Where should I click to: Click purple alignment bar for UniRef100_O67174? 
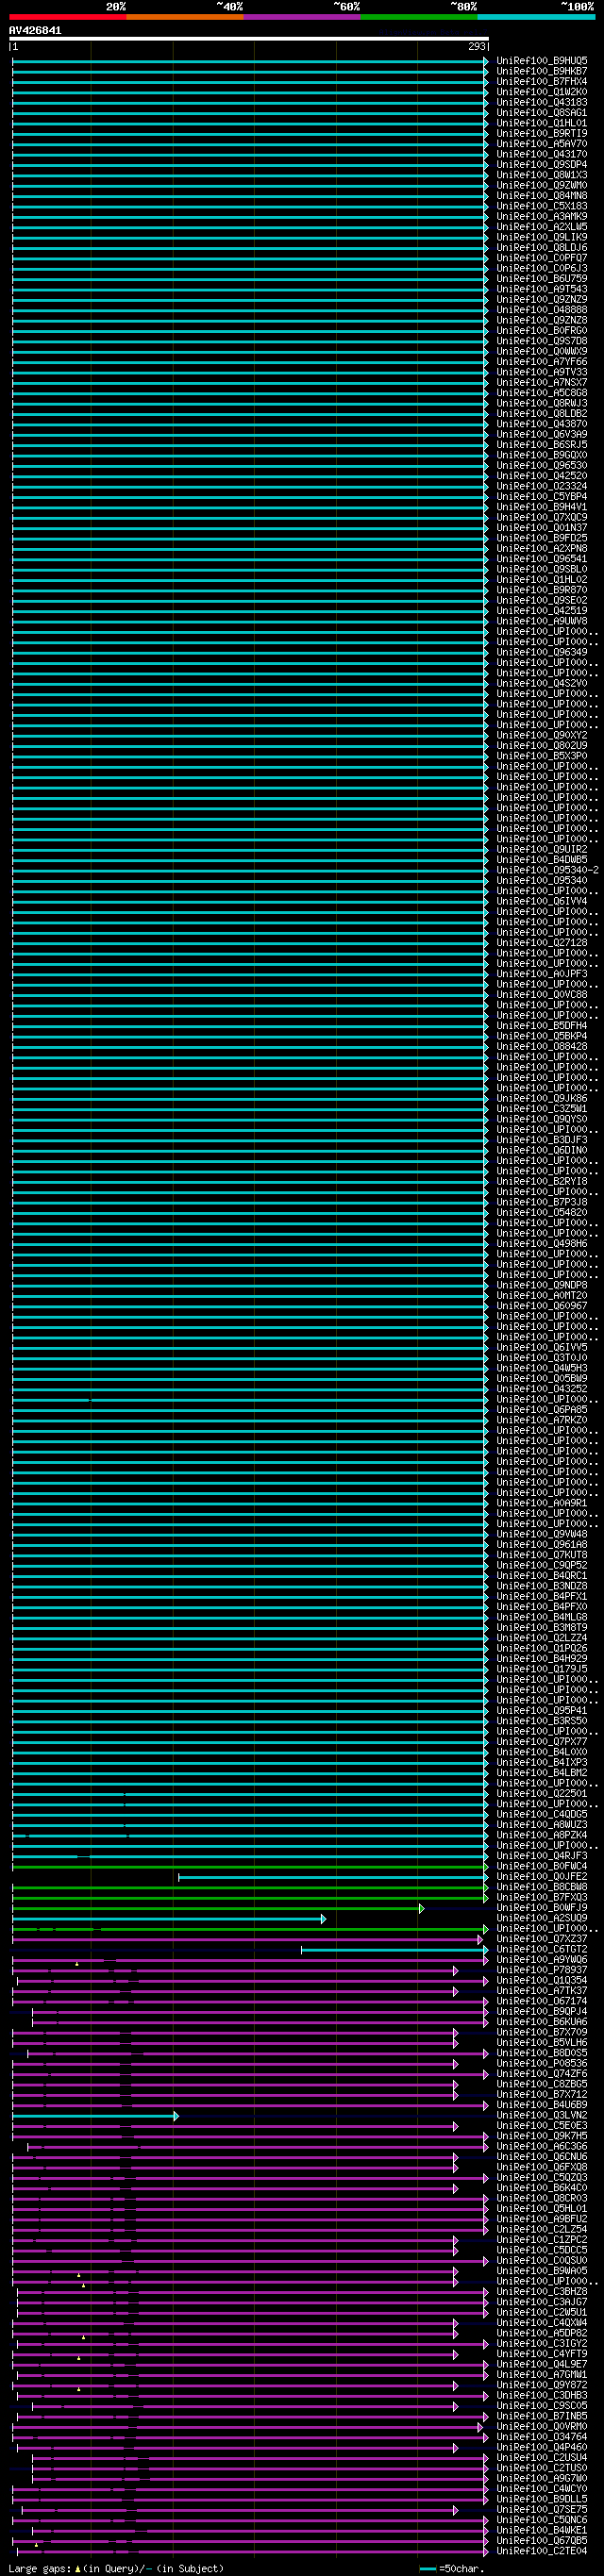pos(250,2001)
